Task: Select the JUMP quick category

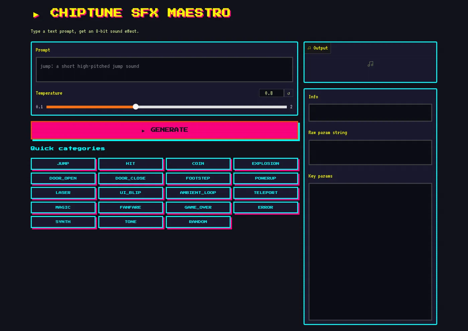Action: pyautogui.click(x=63, y=163)
